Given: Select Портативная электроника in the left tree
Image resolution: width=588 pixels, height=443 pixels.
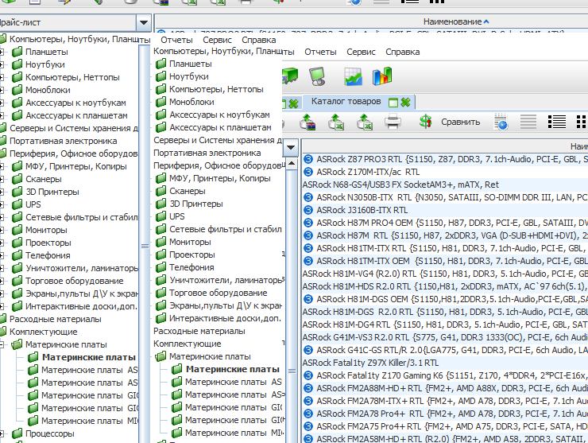Looking at the screenshot, I should 63,141.
